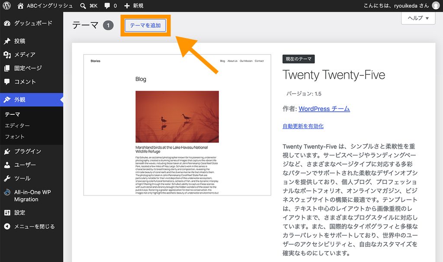Click the comment icon beside コメント
This screenshot has height=262, width=443.
(7, 82)
